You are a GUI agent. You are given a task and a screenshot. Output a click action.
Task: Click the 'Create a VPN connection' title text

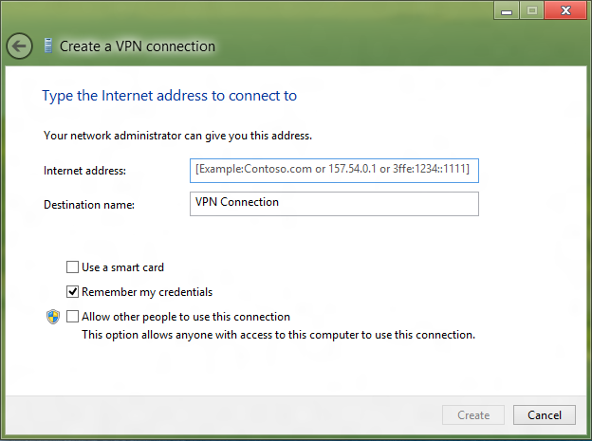[x=138, y=46]
